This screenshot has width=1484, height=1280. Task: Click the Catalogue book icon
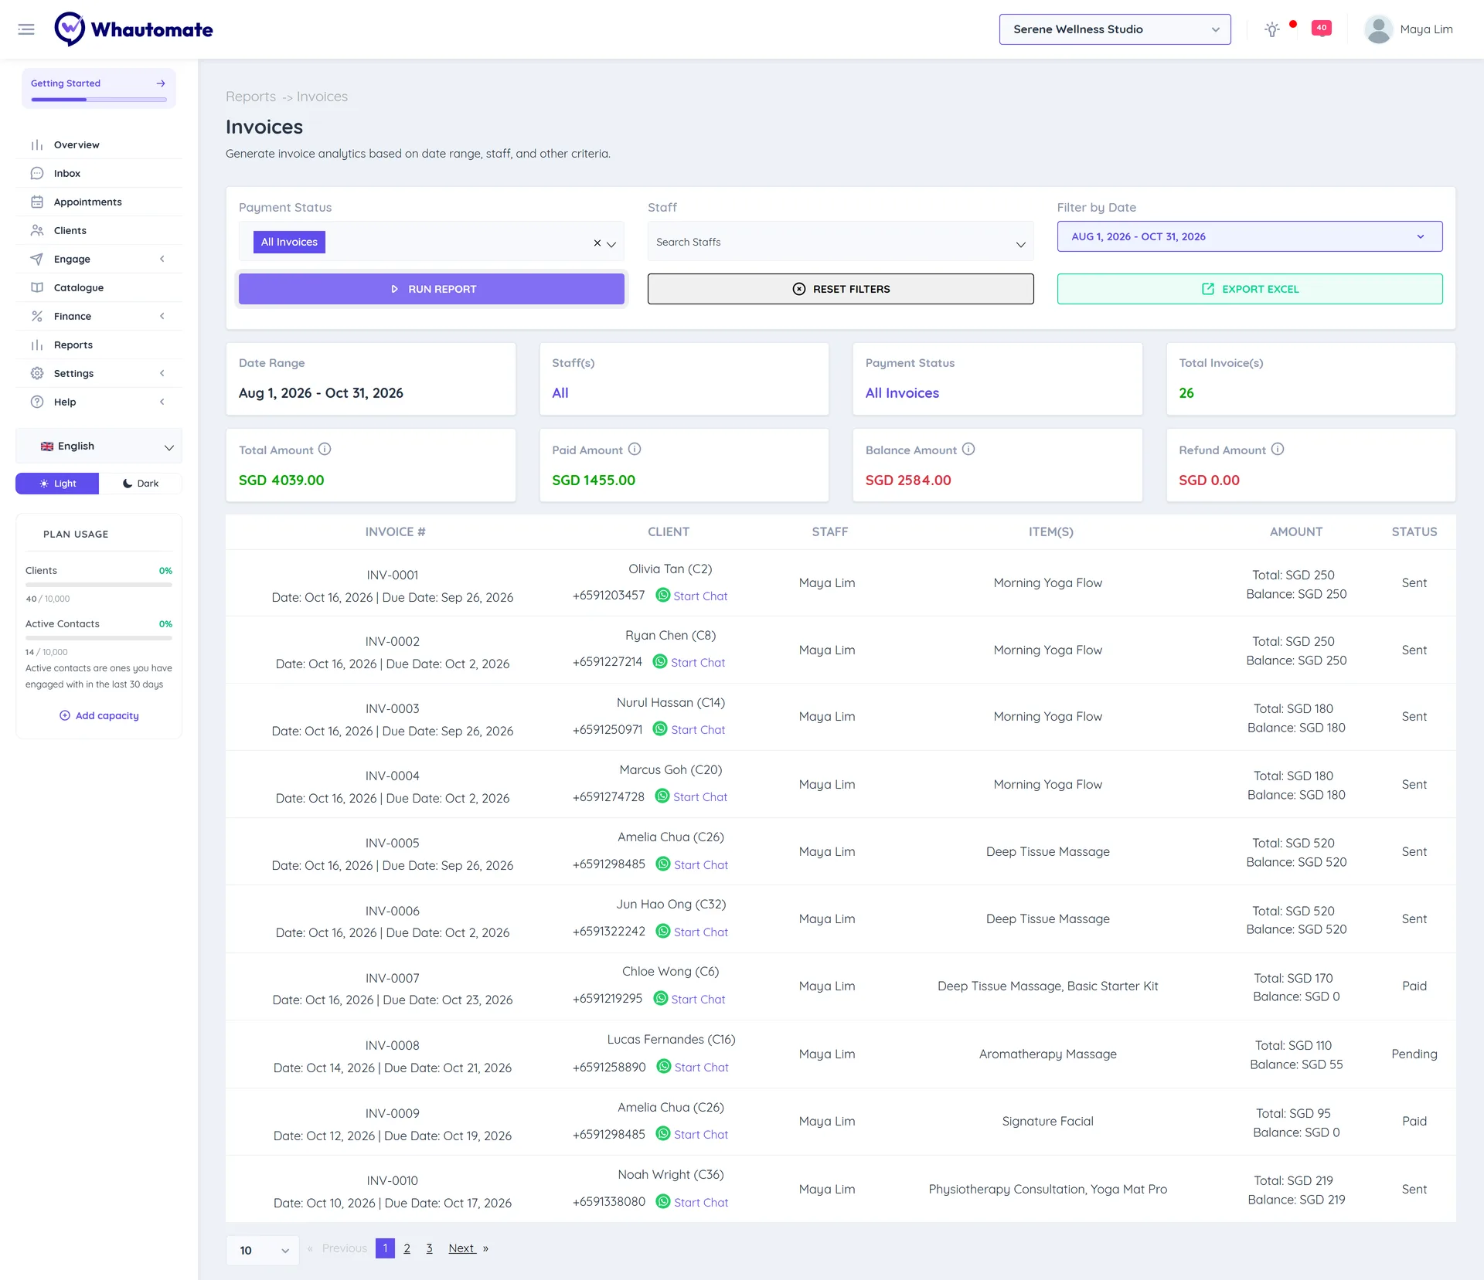[x=36, y=287]
